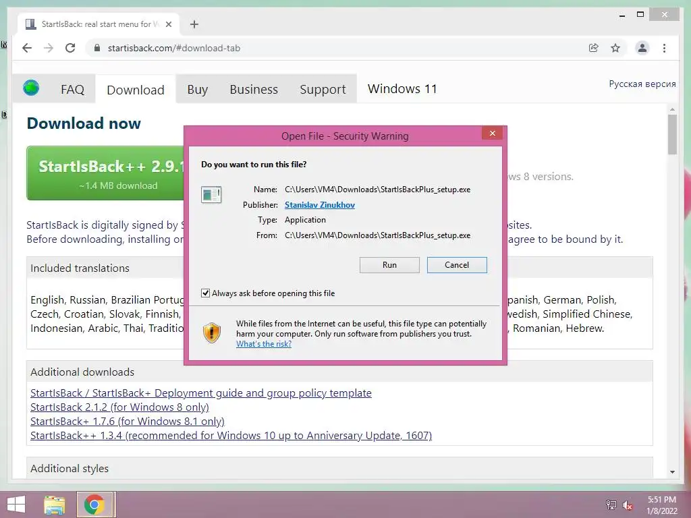Click the Type value 'Application'
This screenshot has width=691, height=518.
tap(305, 220)
